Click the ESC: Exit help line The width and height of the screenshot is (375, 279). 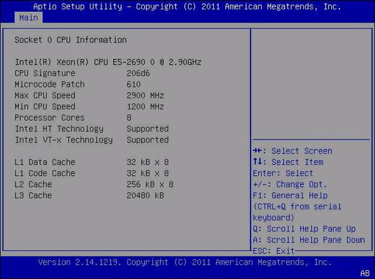(274, 251)
